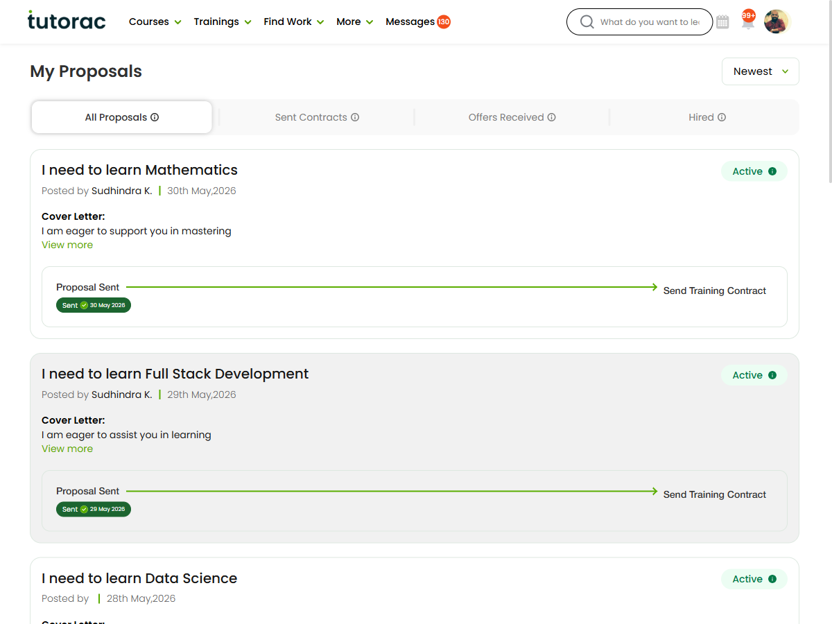Click '29th May,2026' posting date

pyautogui.click(x=202, y=395)
